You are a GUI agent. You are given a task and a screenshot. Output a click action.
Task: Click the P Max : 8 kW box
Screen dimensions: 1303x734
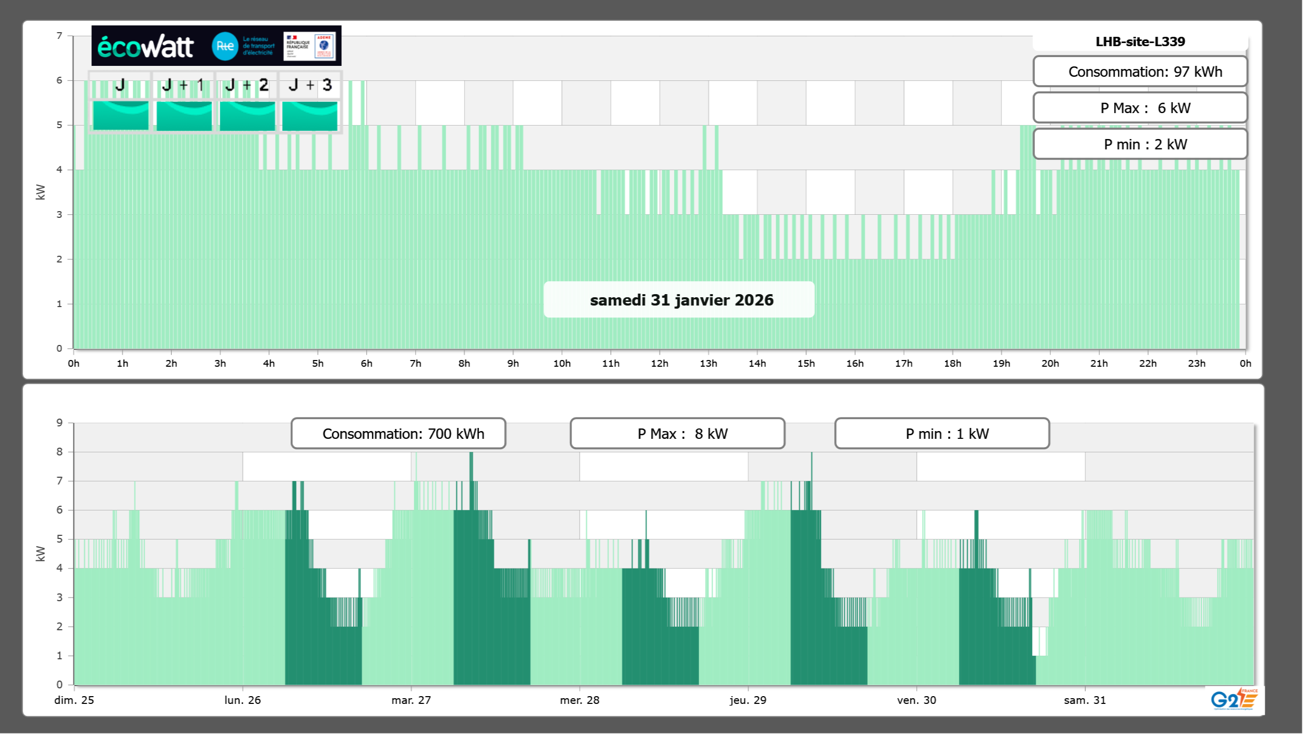pyautogui.click(x=677, y=434)
